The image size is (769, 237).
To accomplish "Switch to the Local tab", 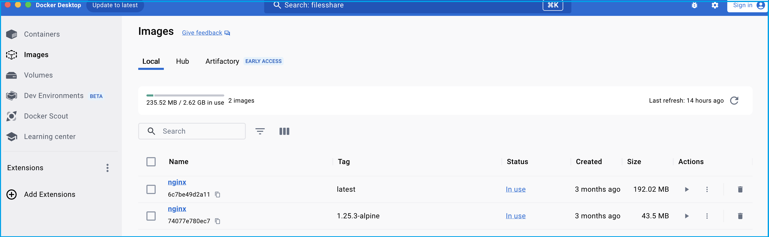I will point(151,61).
